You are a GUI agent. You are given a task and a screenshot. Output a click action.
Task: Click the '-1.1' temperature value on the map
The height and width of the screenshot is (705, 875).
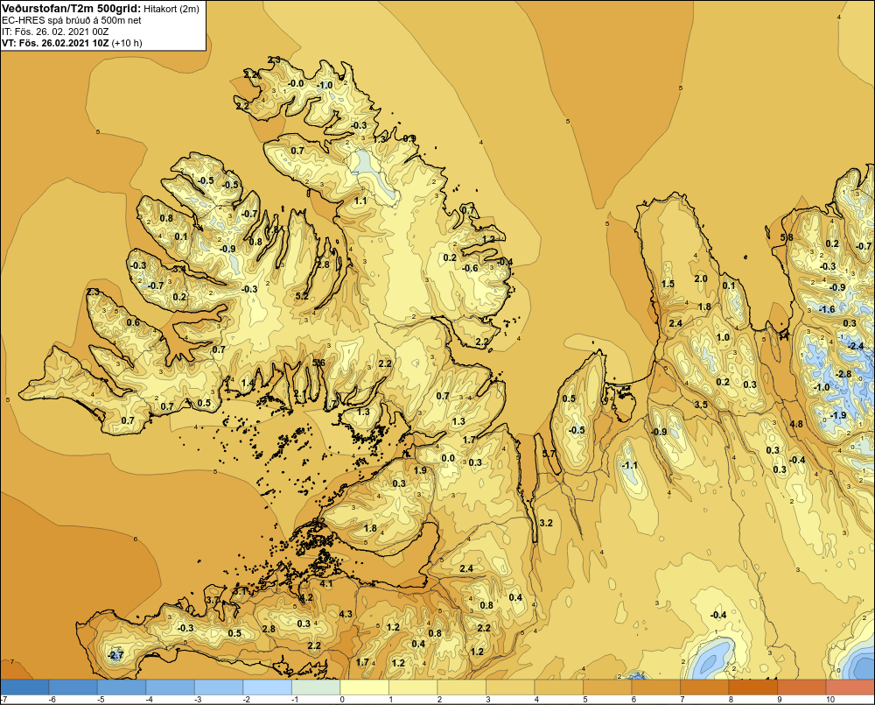(629, 465)
